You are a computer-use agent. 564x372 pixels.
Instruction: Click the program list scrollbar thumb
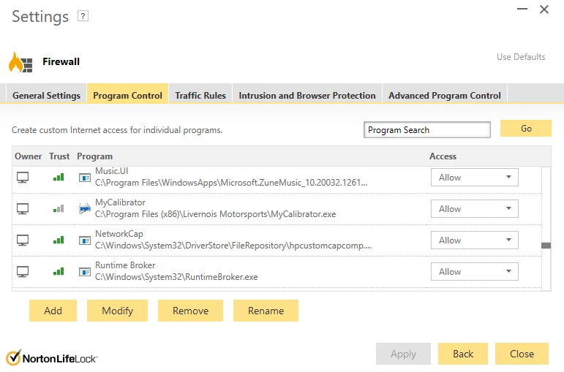(x=546, y=246)
